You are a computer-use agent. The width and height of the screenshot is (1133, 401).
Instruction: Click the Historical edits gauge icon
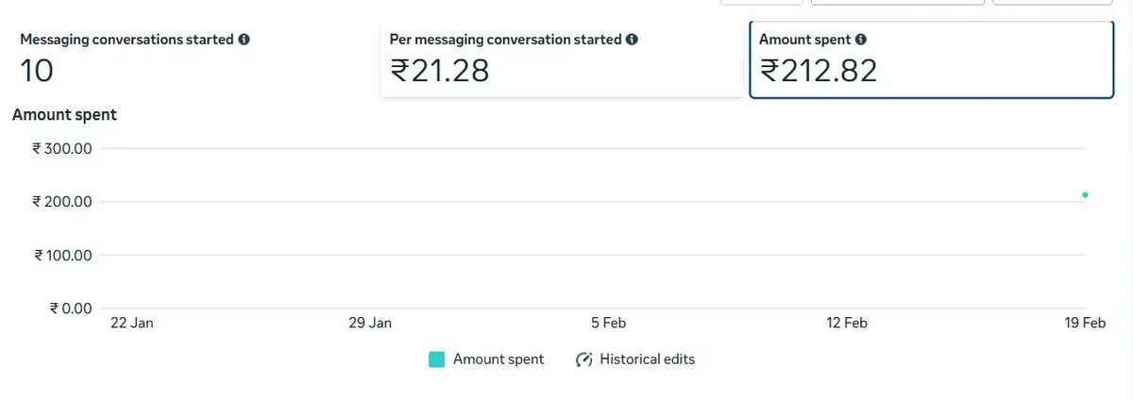click(x=584, y=359)
